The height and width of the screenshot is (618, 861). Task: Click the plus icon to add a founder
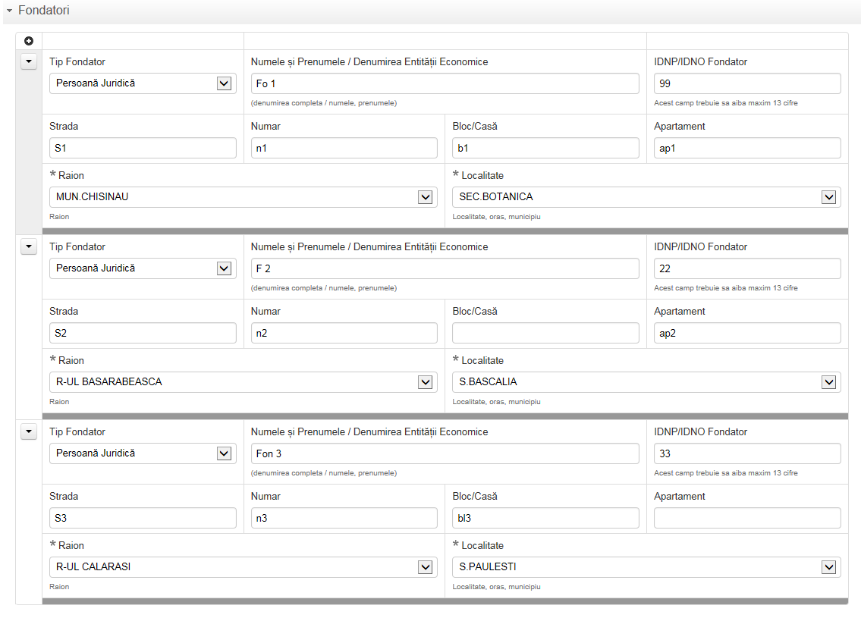29,41
